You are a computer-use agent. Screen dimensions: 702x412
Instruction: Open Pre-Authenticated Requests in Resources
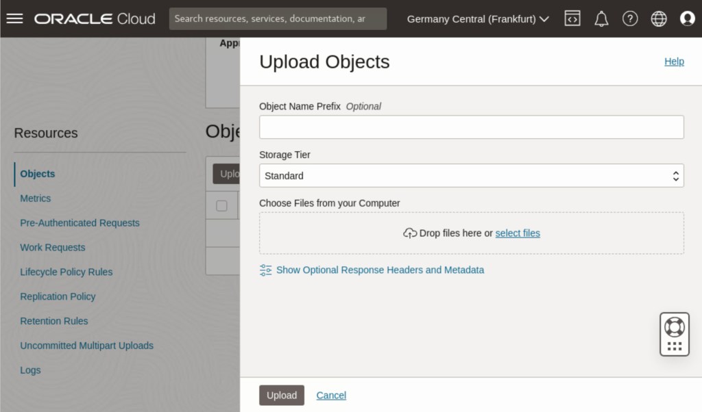tap(80, 223)
